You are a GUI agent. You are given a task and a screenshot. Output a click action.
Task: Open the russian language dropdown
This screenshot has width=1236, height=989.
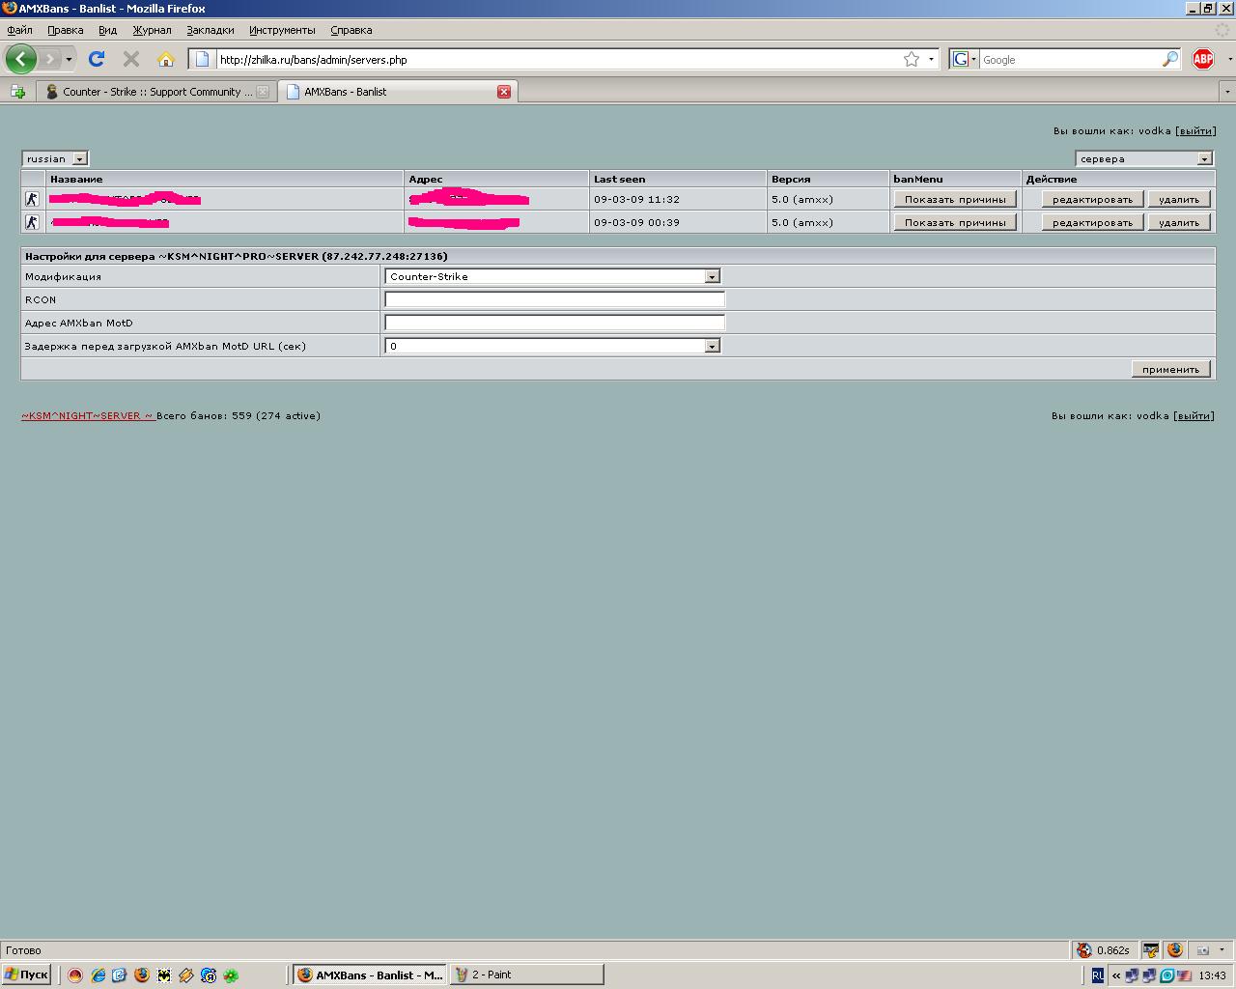point(55,158)
